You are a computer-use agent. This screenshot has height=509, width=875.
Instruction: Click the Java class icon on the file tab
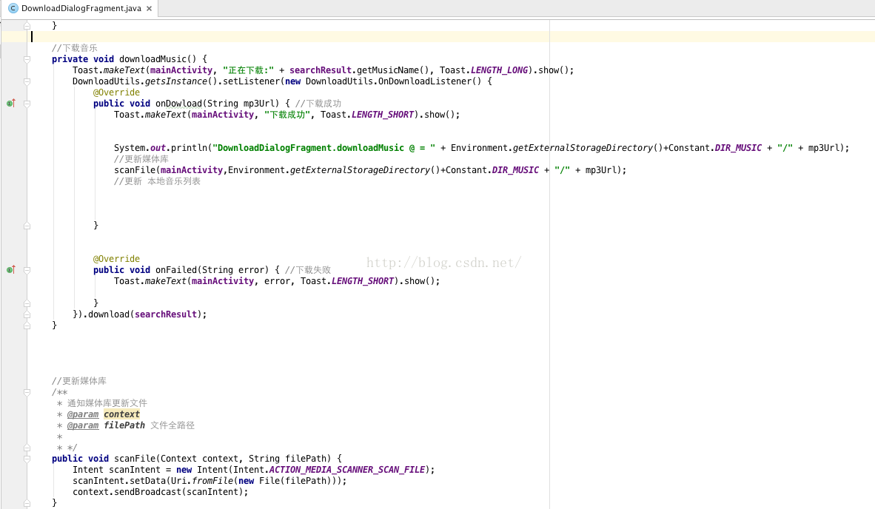(x=13, y=8)
